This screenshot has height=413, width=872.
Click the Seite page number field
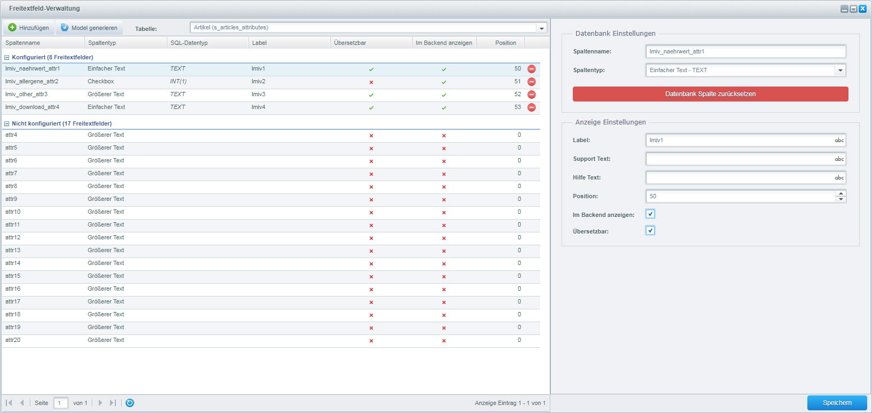pos(61,403)
